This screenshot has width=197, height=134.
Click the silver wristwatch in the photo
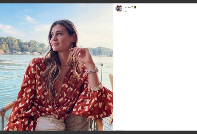click(x=92, y=71)
